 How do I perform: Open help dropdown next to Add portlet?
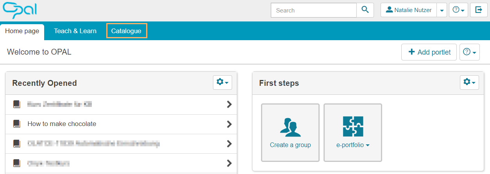[x=470, y=52]
